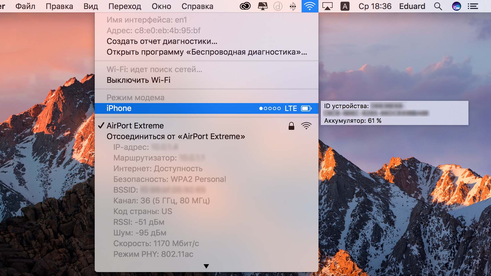Click the Код страны: US line

143,212
